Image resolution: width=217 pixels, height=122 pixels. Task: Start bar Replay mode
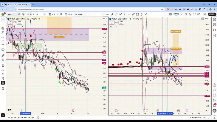pyautogui.click(x=79, y=14)
